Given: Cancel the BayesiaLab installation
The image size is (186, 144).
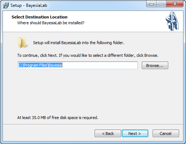Looking at the screenshot, I should [x=166, y=134].
